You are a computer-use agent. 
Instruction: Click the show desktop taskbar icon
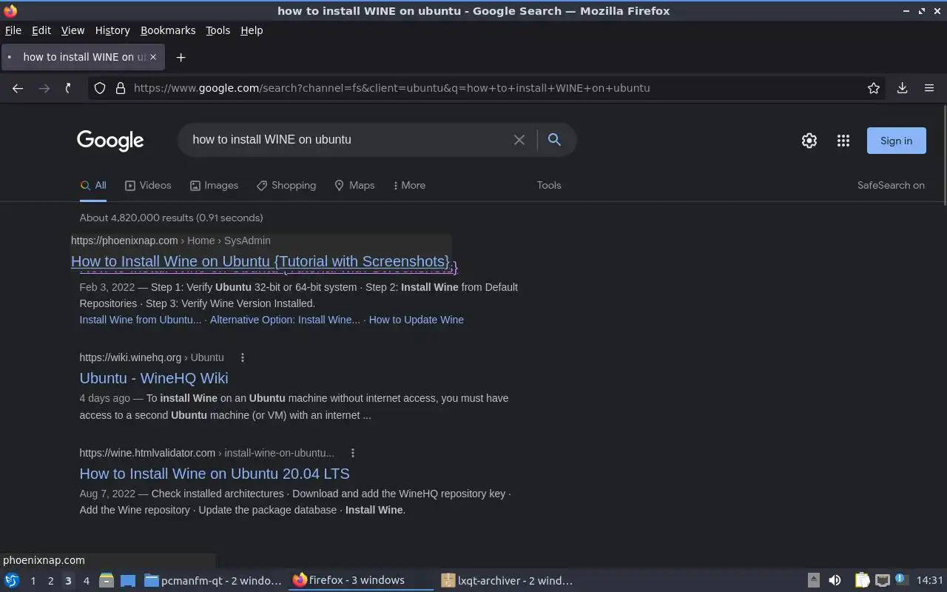pyautogui.click(x=128, y=581)
